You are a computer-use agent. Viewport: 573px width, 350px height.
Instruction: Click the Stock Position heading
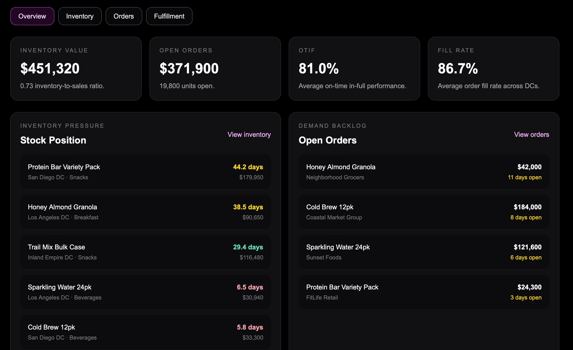pyautogui.click(x=53, y=140)
